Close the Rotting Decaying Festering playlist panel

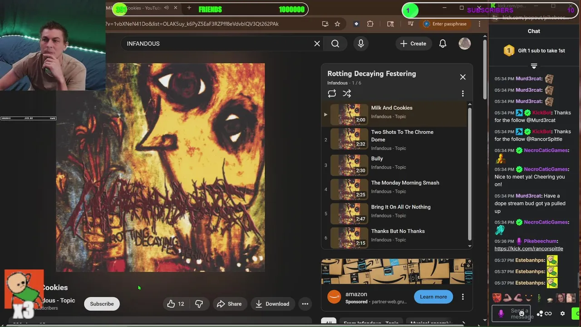coord(463,77)
